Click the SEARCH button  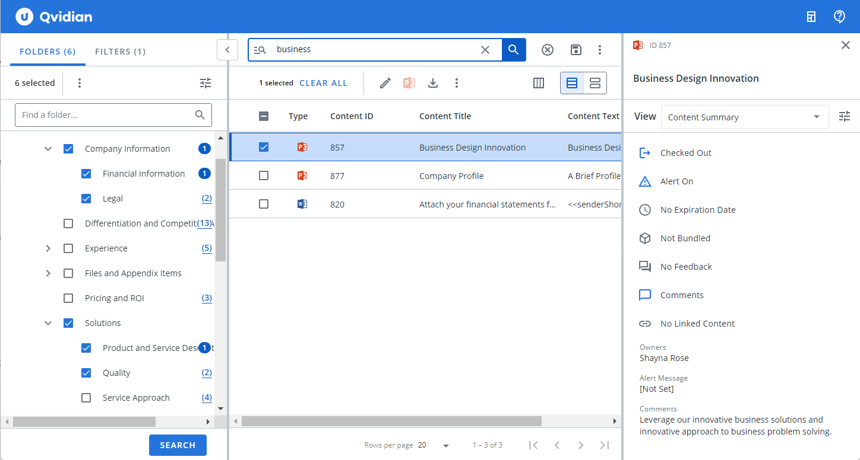(178, 445)
